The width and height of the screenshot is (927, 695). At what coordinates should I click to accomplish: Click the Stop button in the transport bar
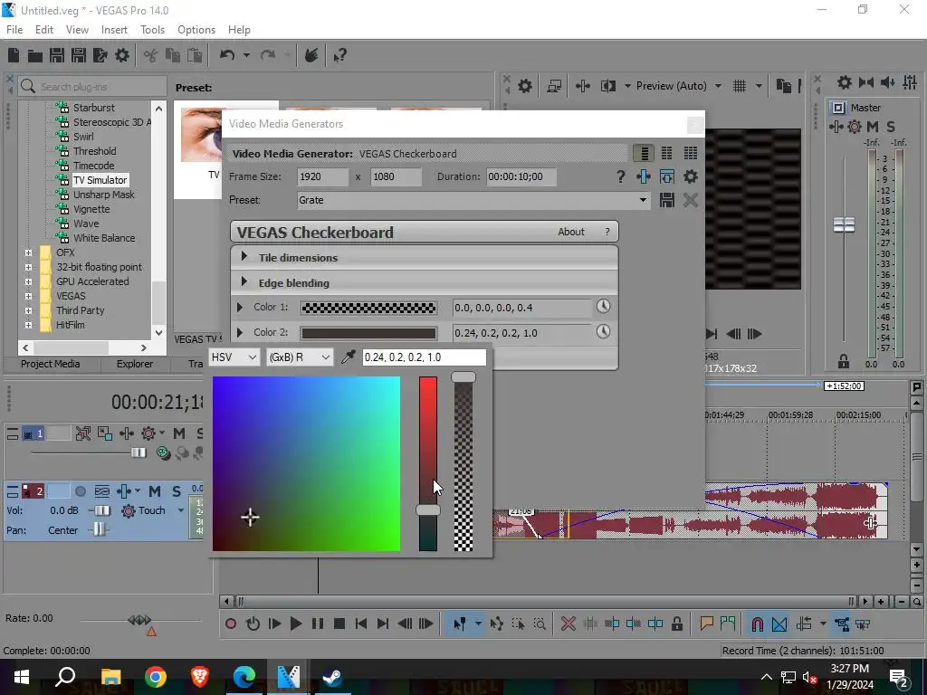(339, 624)
